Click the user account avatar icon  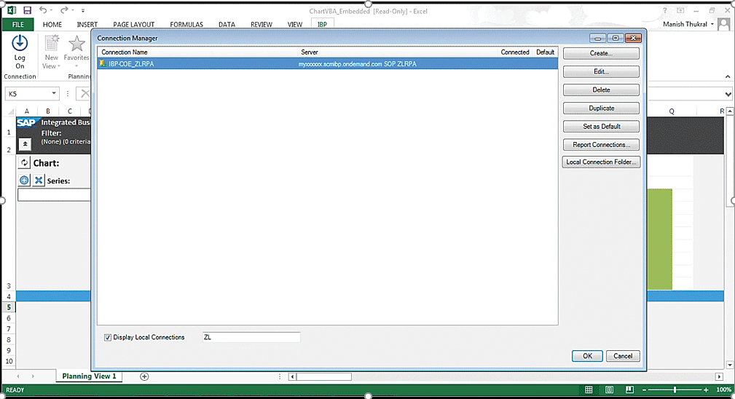pyautogui.click(x=724, y=24)
